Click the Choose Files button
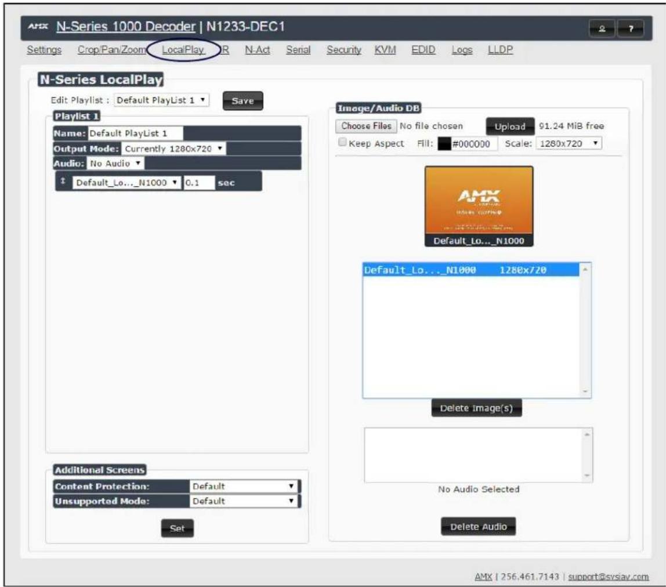This screenshot has height=587, width=666. pyautogui.click(x=366, y=126)
